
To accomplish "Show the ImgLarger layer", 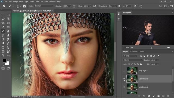I will tap(124, 71).
